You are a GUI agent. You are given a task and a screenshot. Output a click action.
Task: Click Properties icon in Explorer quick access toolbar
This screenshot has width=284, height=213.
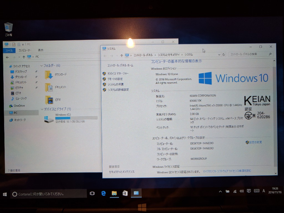(x=14, y=44)
